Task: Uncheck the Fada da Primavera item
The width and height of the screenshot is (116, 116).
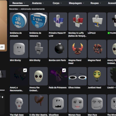Action: tap(64, 70)
